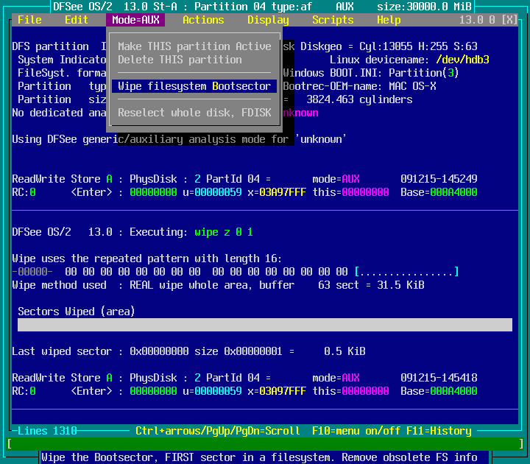This screenshot has height=464, width=530.
Task: Choose Delete THIS partition entry
Action: [x=180, y=60]
